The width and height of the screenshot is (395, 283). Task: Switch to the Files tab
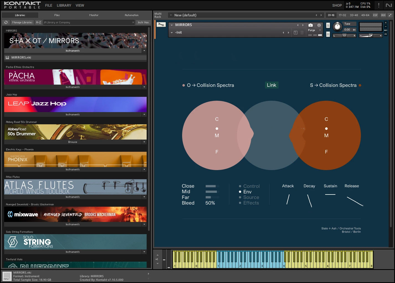pyautogui.click(x=57, y=15)
